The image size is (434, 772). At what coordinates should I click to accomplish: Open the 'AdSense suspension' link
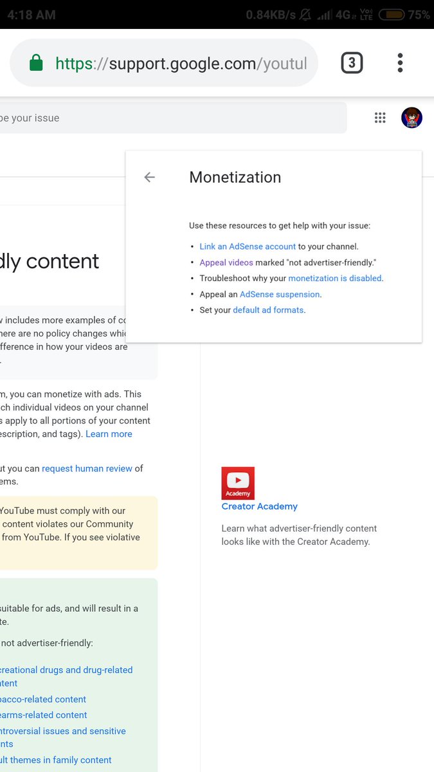point(280,295)
